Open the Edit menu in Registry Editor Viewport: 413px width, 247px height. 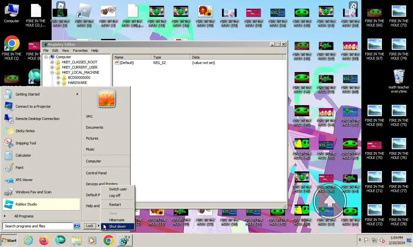[x=55, y=50]
